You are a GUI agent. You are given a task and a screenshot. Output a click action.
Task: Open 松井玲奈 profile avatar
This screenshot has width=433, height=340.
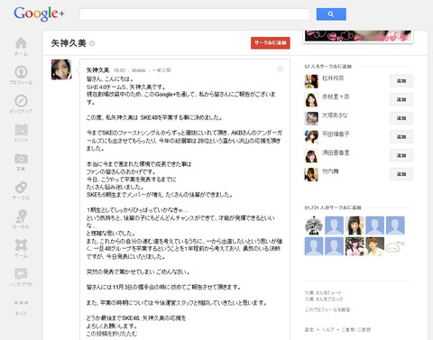(311, 81)
